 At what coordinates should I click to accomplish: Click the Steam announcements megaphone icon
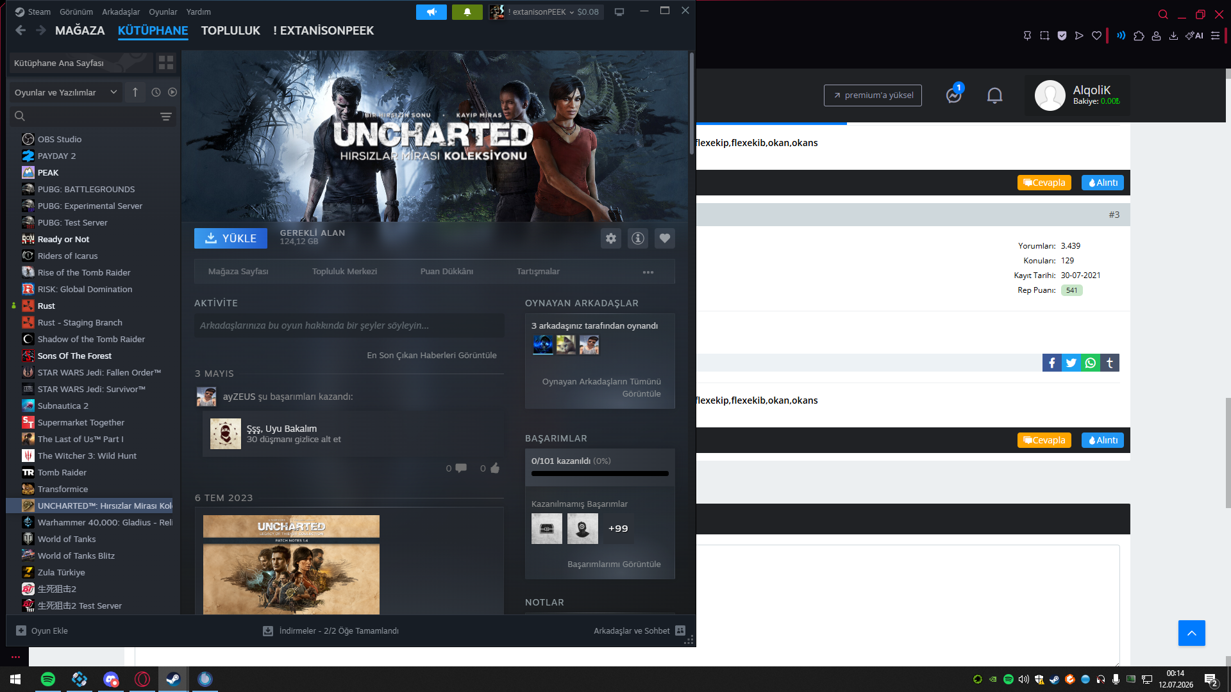click(431, 12)
